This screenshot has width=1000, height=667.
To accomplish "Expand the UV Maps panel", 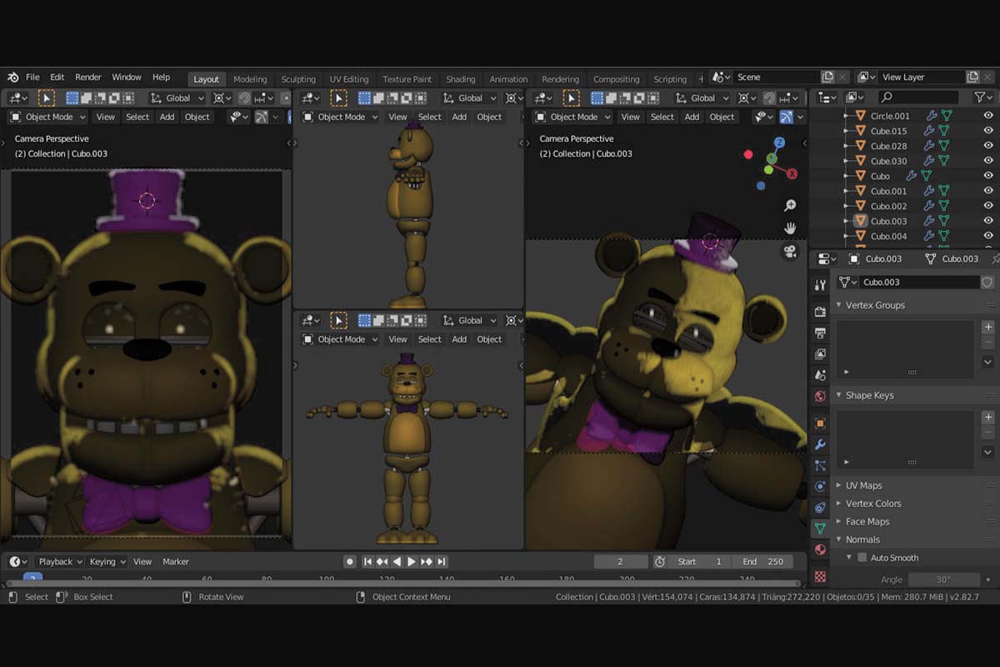I will coord(863,485).
